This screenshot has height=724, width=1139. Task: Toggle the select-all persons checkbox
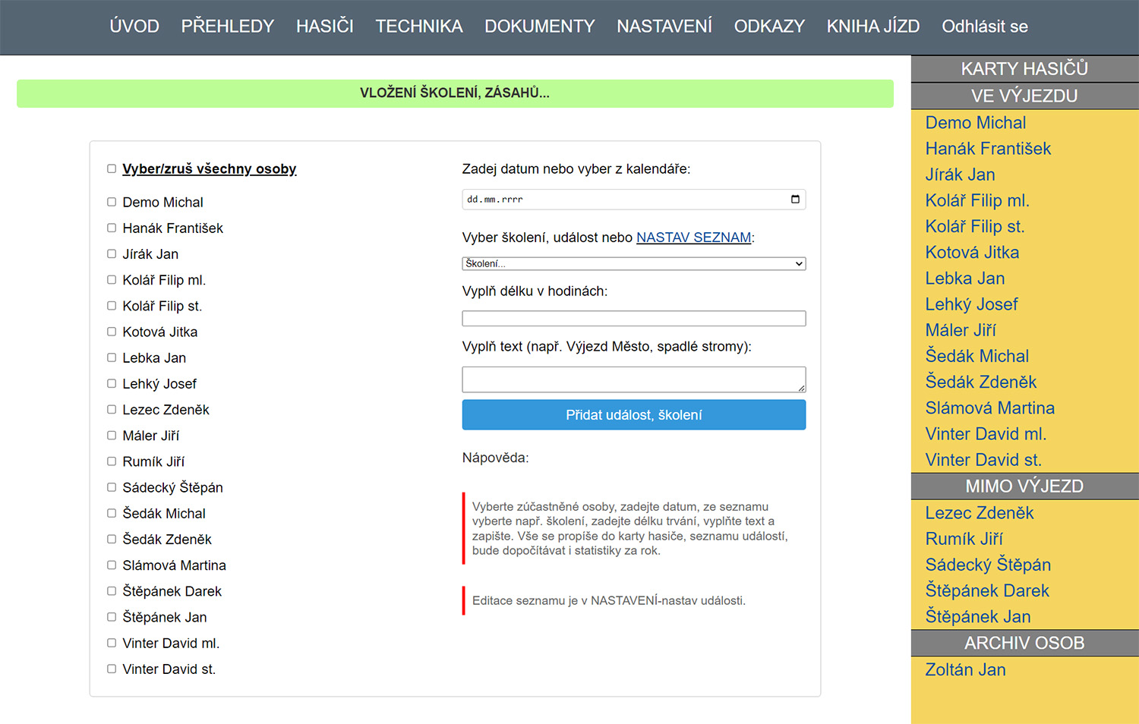112,168
